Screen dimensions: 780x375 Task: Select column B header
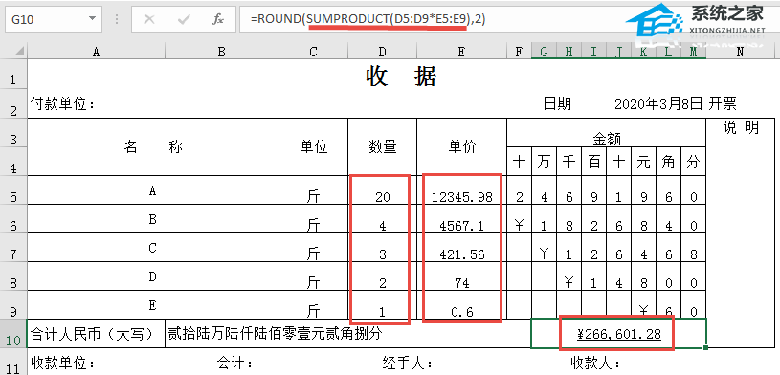tap(222, 52)
